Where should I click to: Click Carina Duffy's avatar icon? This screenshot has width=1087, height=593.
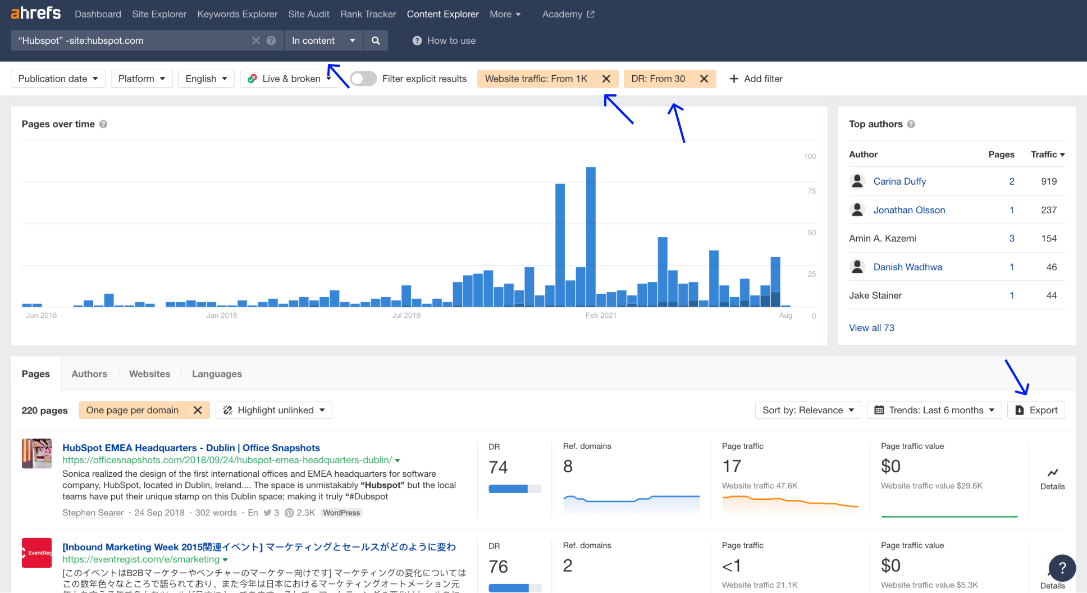[857, 181]
